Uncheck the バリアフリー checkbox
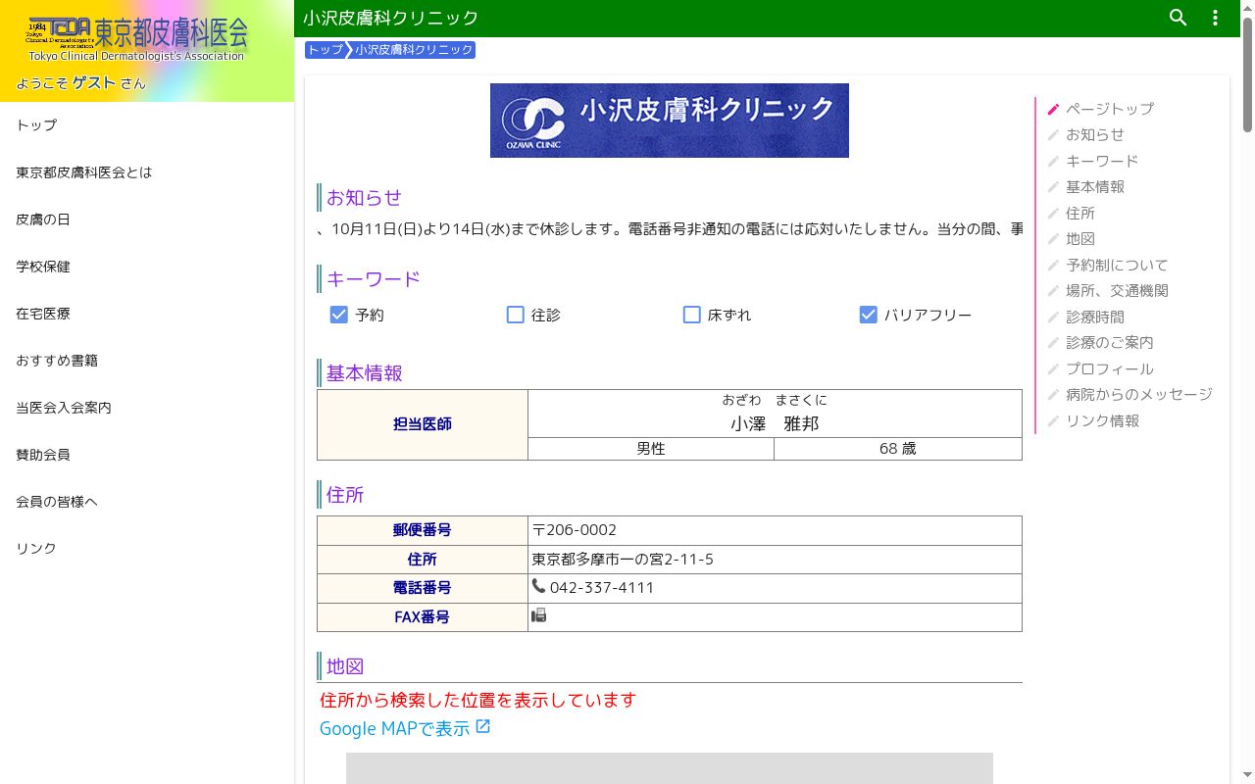 click(869, 315)
